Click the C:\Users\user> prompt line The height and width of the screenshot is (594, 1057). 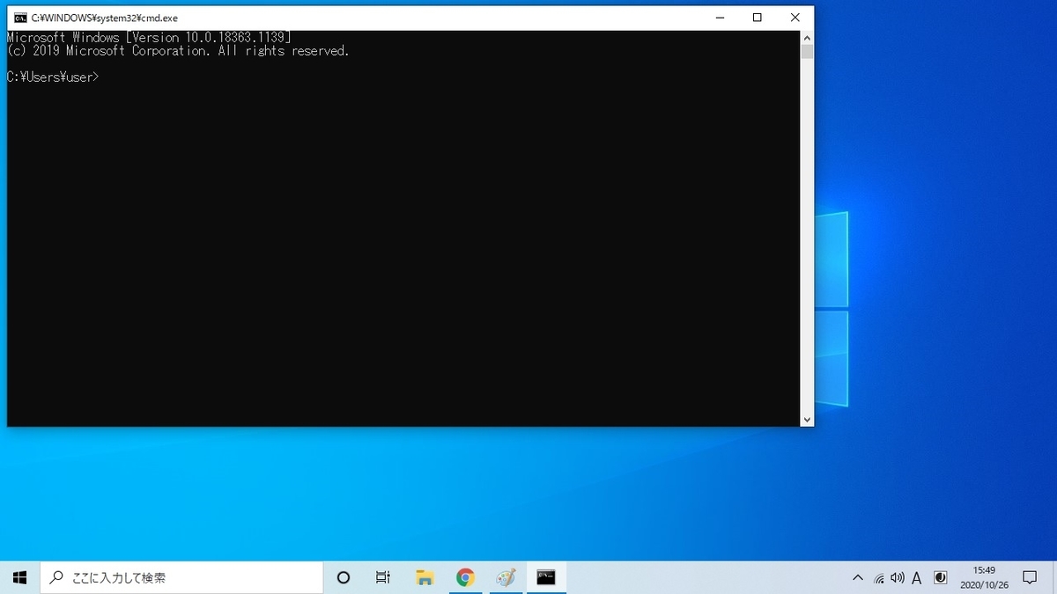click(x=53, y=77)
